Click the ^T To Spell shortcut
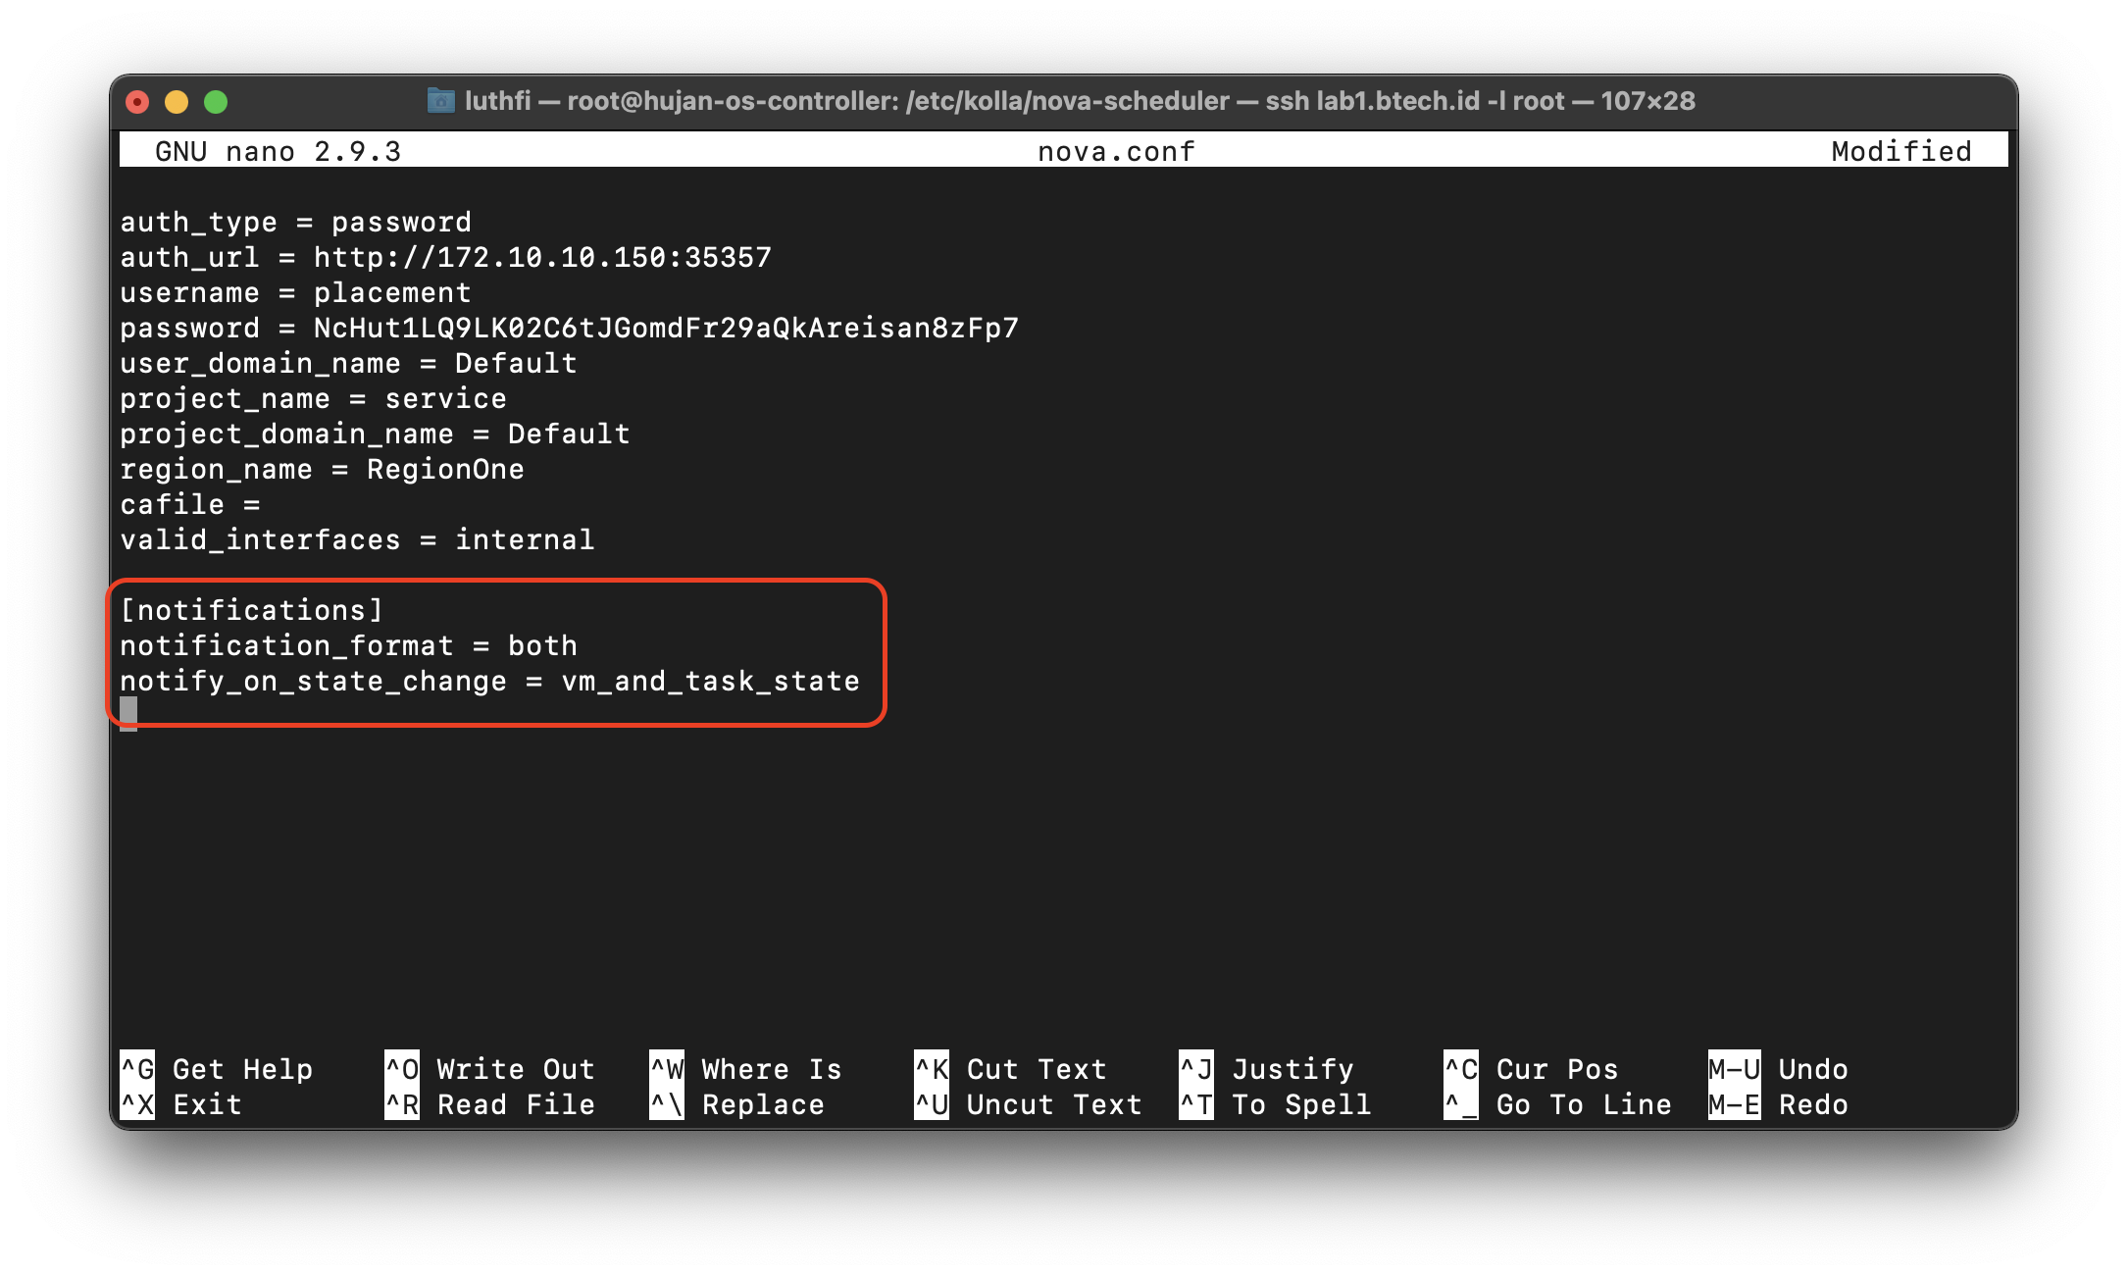The height and width of the screenshot is (1275, 2128). pyautogui.click(x=1276, y=1103)
